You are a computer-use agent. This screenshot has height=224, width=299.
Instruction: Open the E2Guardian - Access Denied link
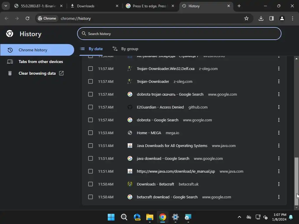(160, 107)
